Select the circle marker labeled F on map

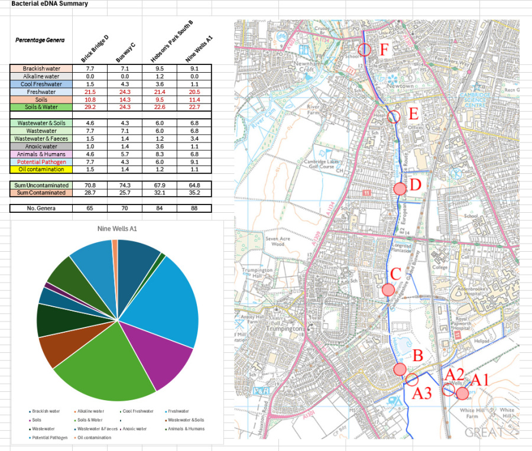click(365, 50)
